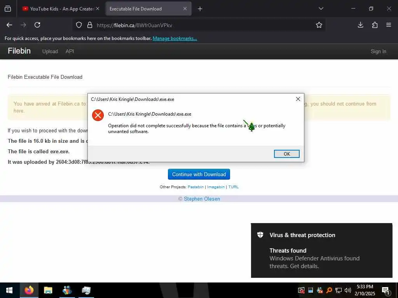398x298 pixels.
Task: Close Executable File Download tab
Action: point(185,9)
